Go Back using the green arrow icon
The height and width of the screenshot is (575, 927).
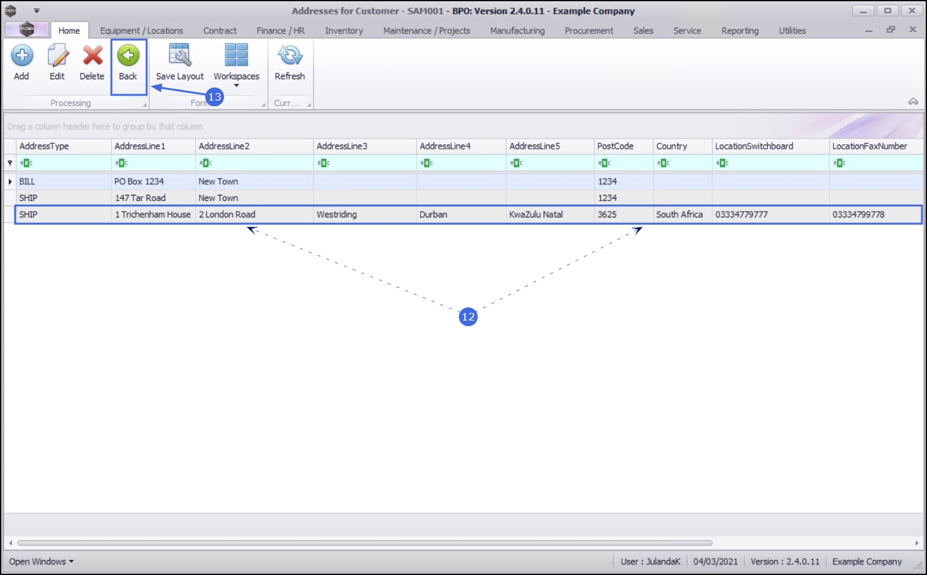[x=128, y=56]
